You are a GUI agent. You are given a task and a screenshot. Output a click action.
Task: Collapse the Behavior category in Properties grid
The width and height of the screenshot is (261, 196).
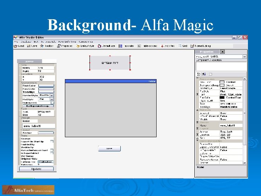point(198,110)
